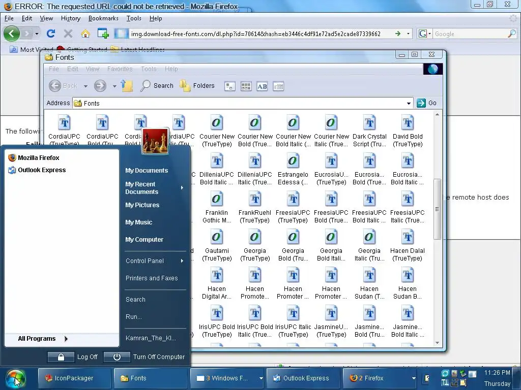Click scroll down arrow in Fonts window
521x390 pixels.
tap(437, 343)
